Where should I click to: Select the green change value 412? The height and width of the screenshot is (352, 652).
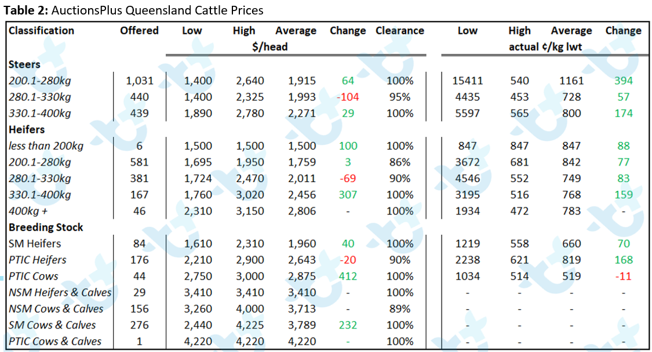pos(348,276)
